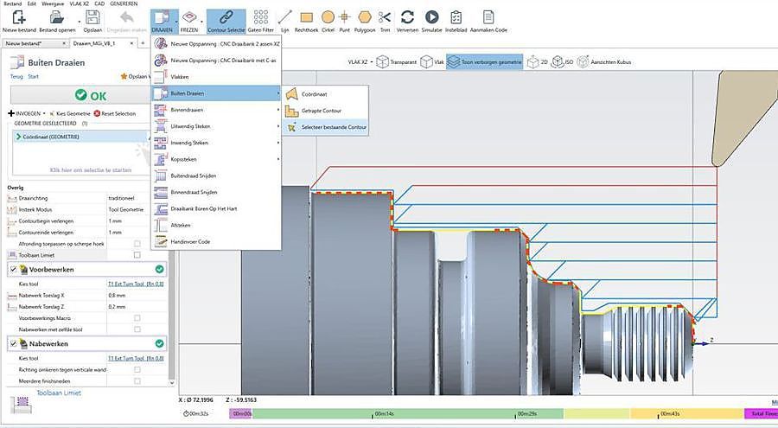Click the Verversen refresh icon
The image size is (778, 428).
pyautogui.click(x=407, y=16)
